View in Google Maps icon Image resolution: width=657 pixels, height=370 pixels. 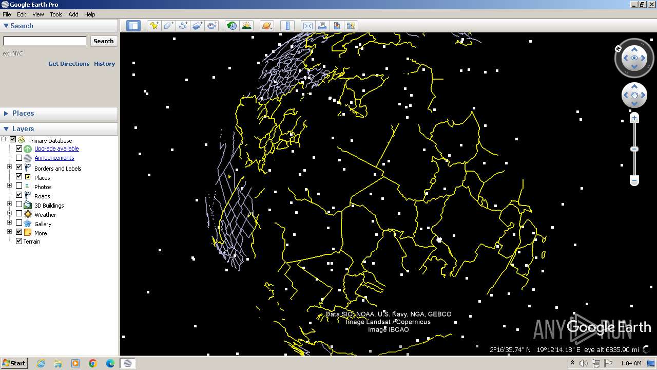click(x=351, y=26)
